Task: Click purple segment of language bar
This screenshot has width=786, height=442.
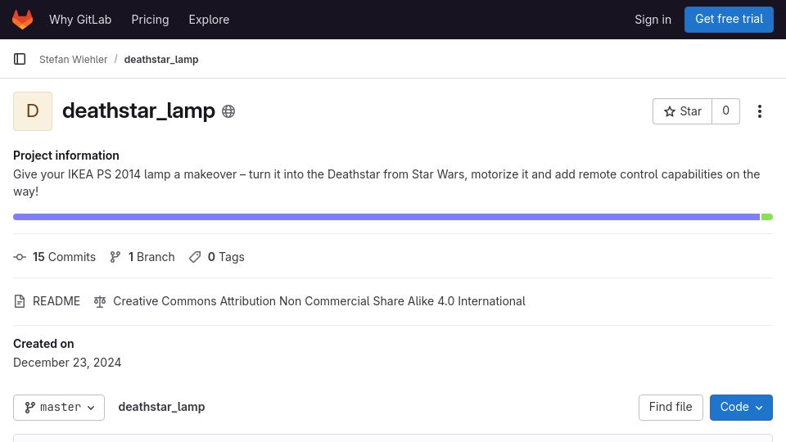Action: click(x=386, y=217)
